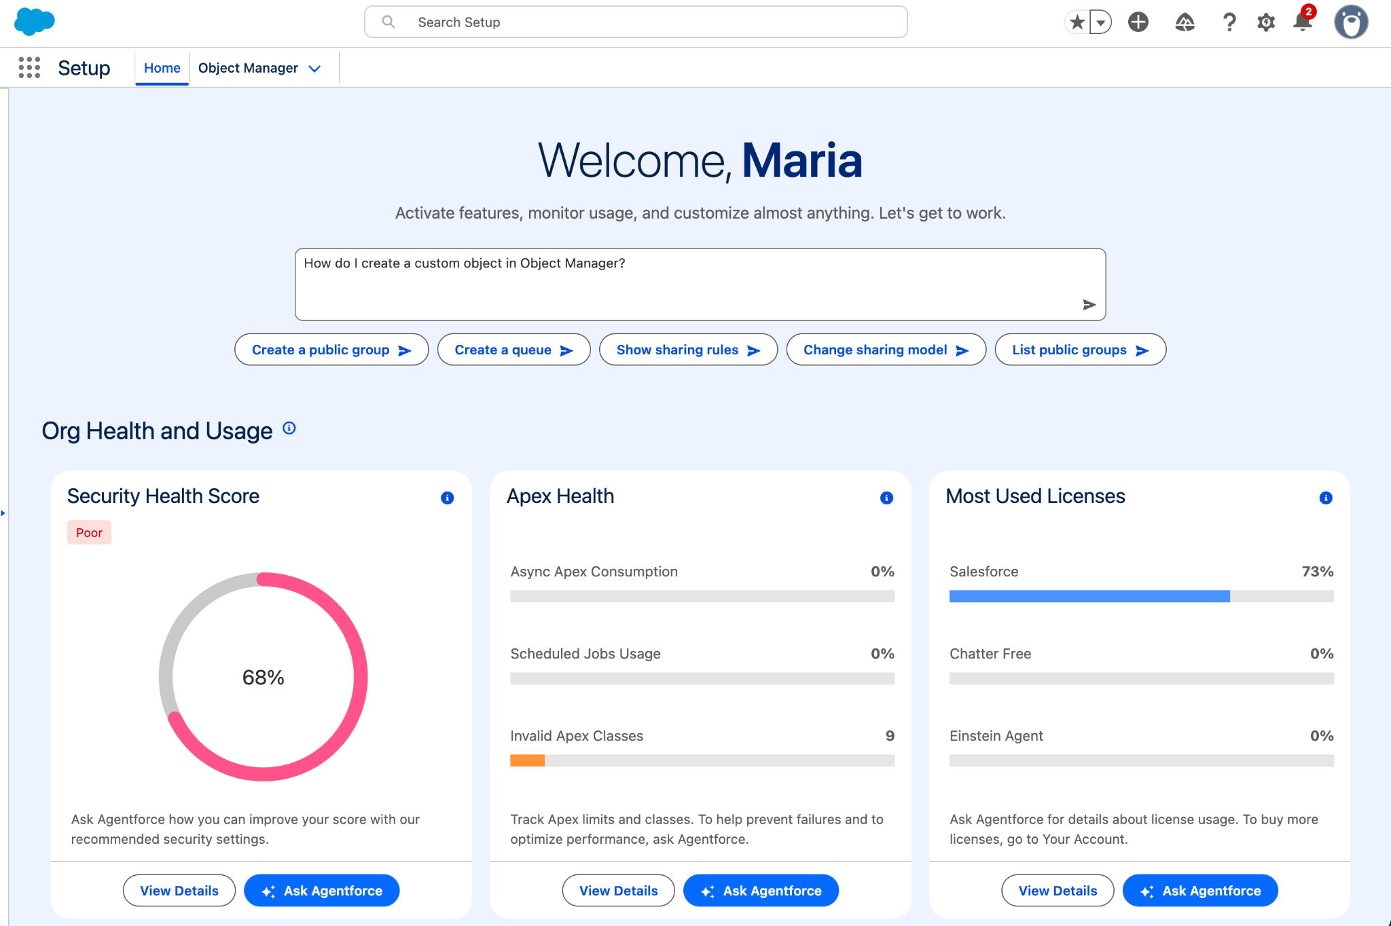This screenshot has width=1391, height=926.
Task: Open the Global Actions plus icon
Action: pos(1138,22)
